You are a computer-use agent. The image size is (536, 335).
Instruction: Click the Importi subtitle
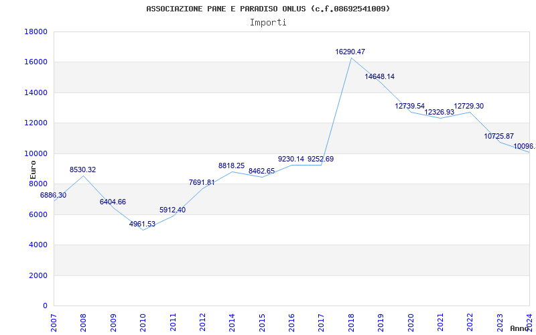click(x=268, y=23)
